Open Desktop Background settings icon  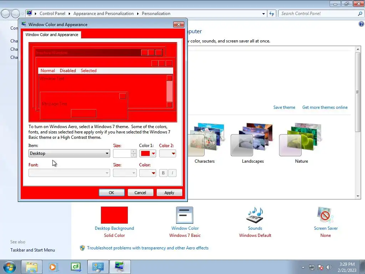[114, 215]
